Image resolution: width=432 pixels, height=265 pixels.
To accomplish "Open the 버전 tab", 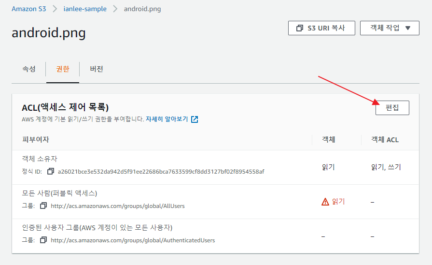I will pyautogui.click(x=97, y=69).
